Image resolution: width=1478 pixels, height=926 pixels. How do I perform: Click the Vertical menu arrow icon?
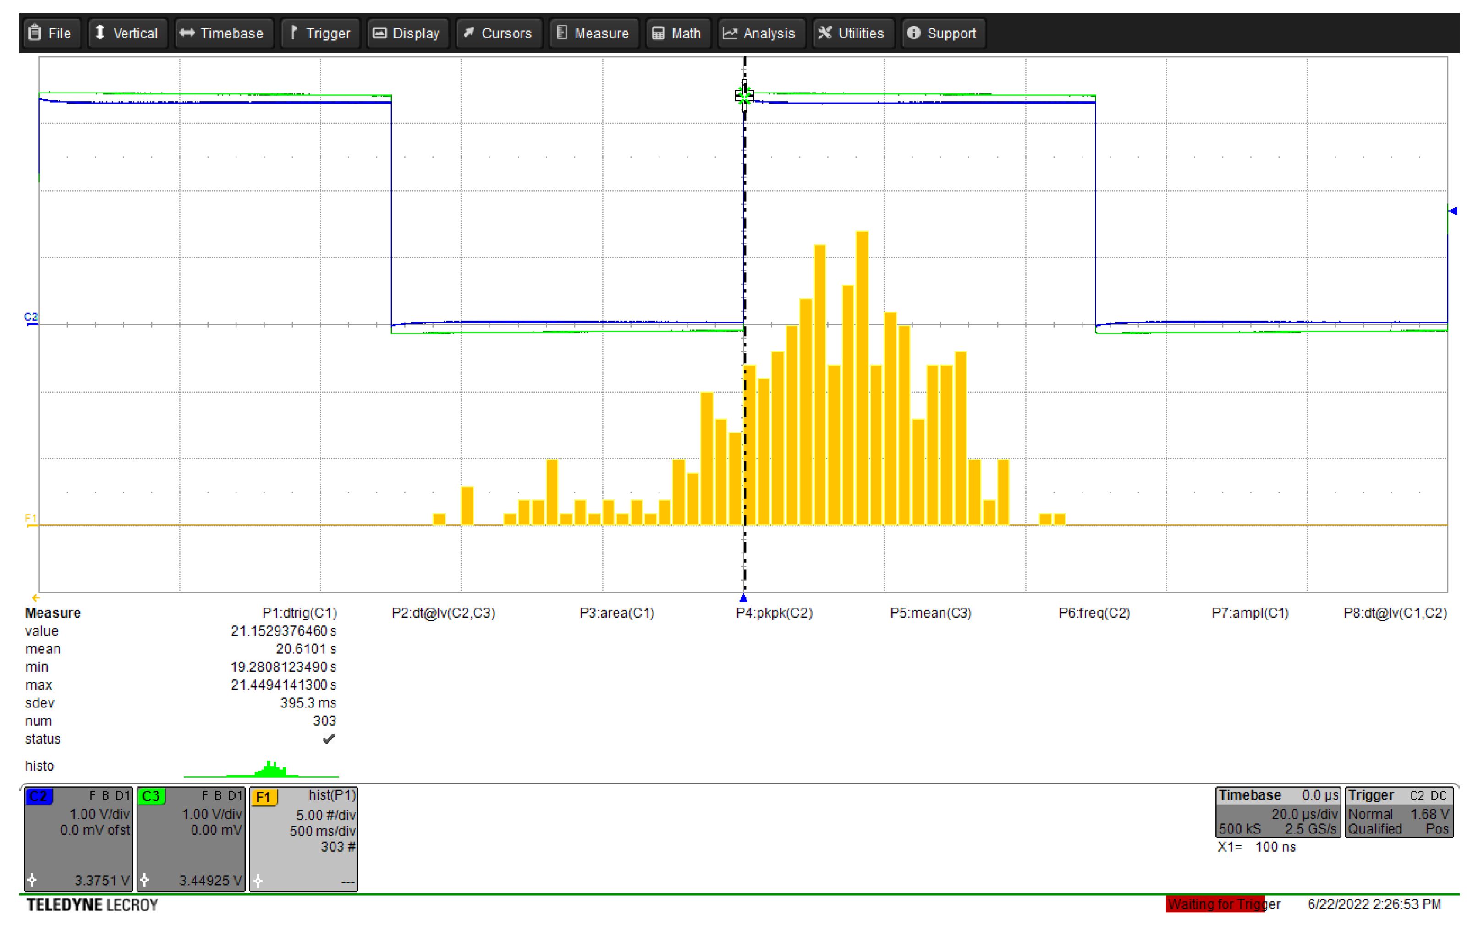pyautogui.click(x=100, y=33)
